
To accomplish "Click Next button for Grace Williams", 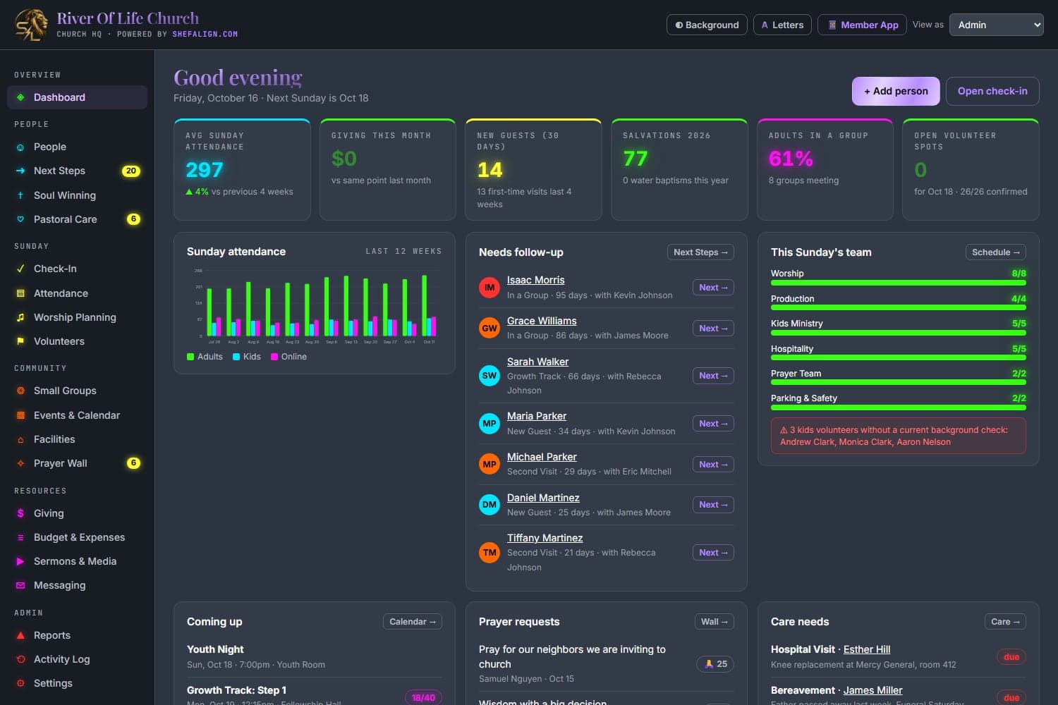I will (713, 329).
